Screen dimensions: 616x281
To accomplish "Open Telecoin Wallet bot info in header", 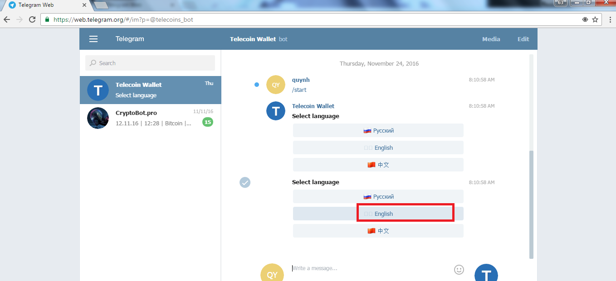I will click(x=259, y=39).
